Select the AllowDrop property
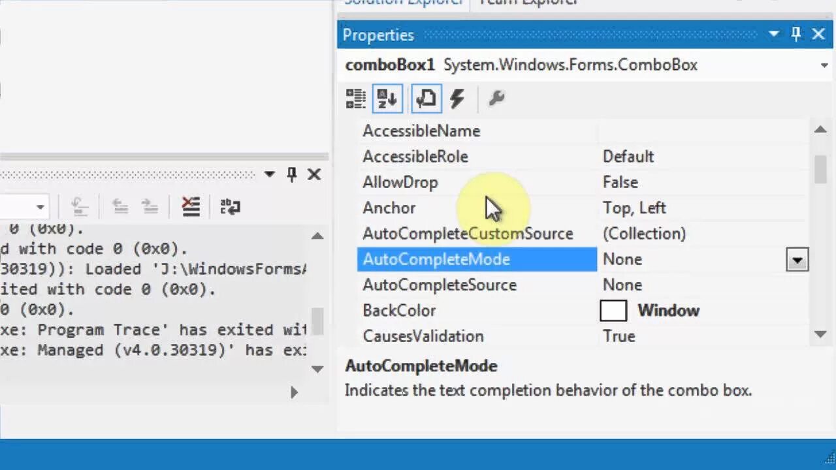This screenshot has width=836, height=470. [400, 182]
